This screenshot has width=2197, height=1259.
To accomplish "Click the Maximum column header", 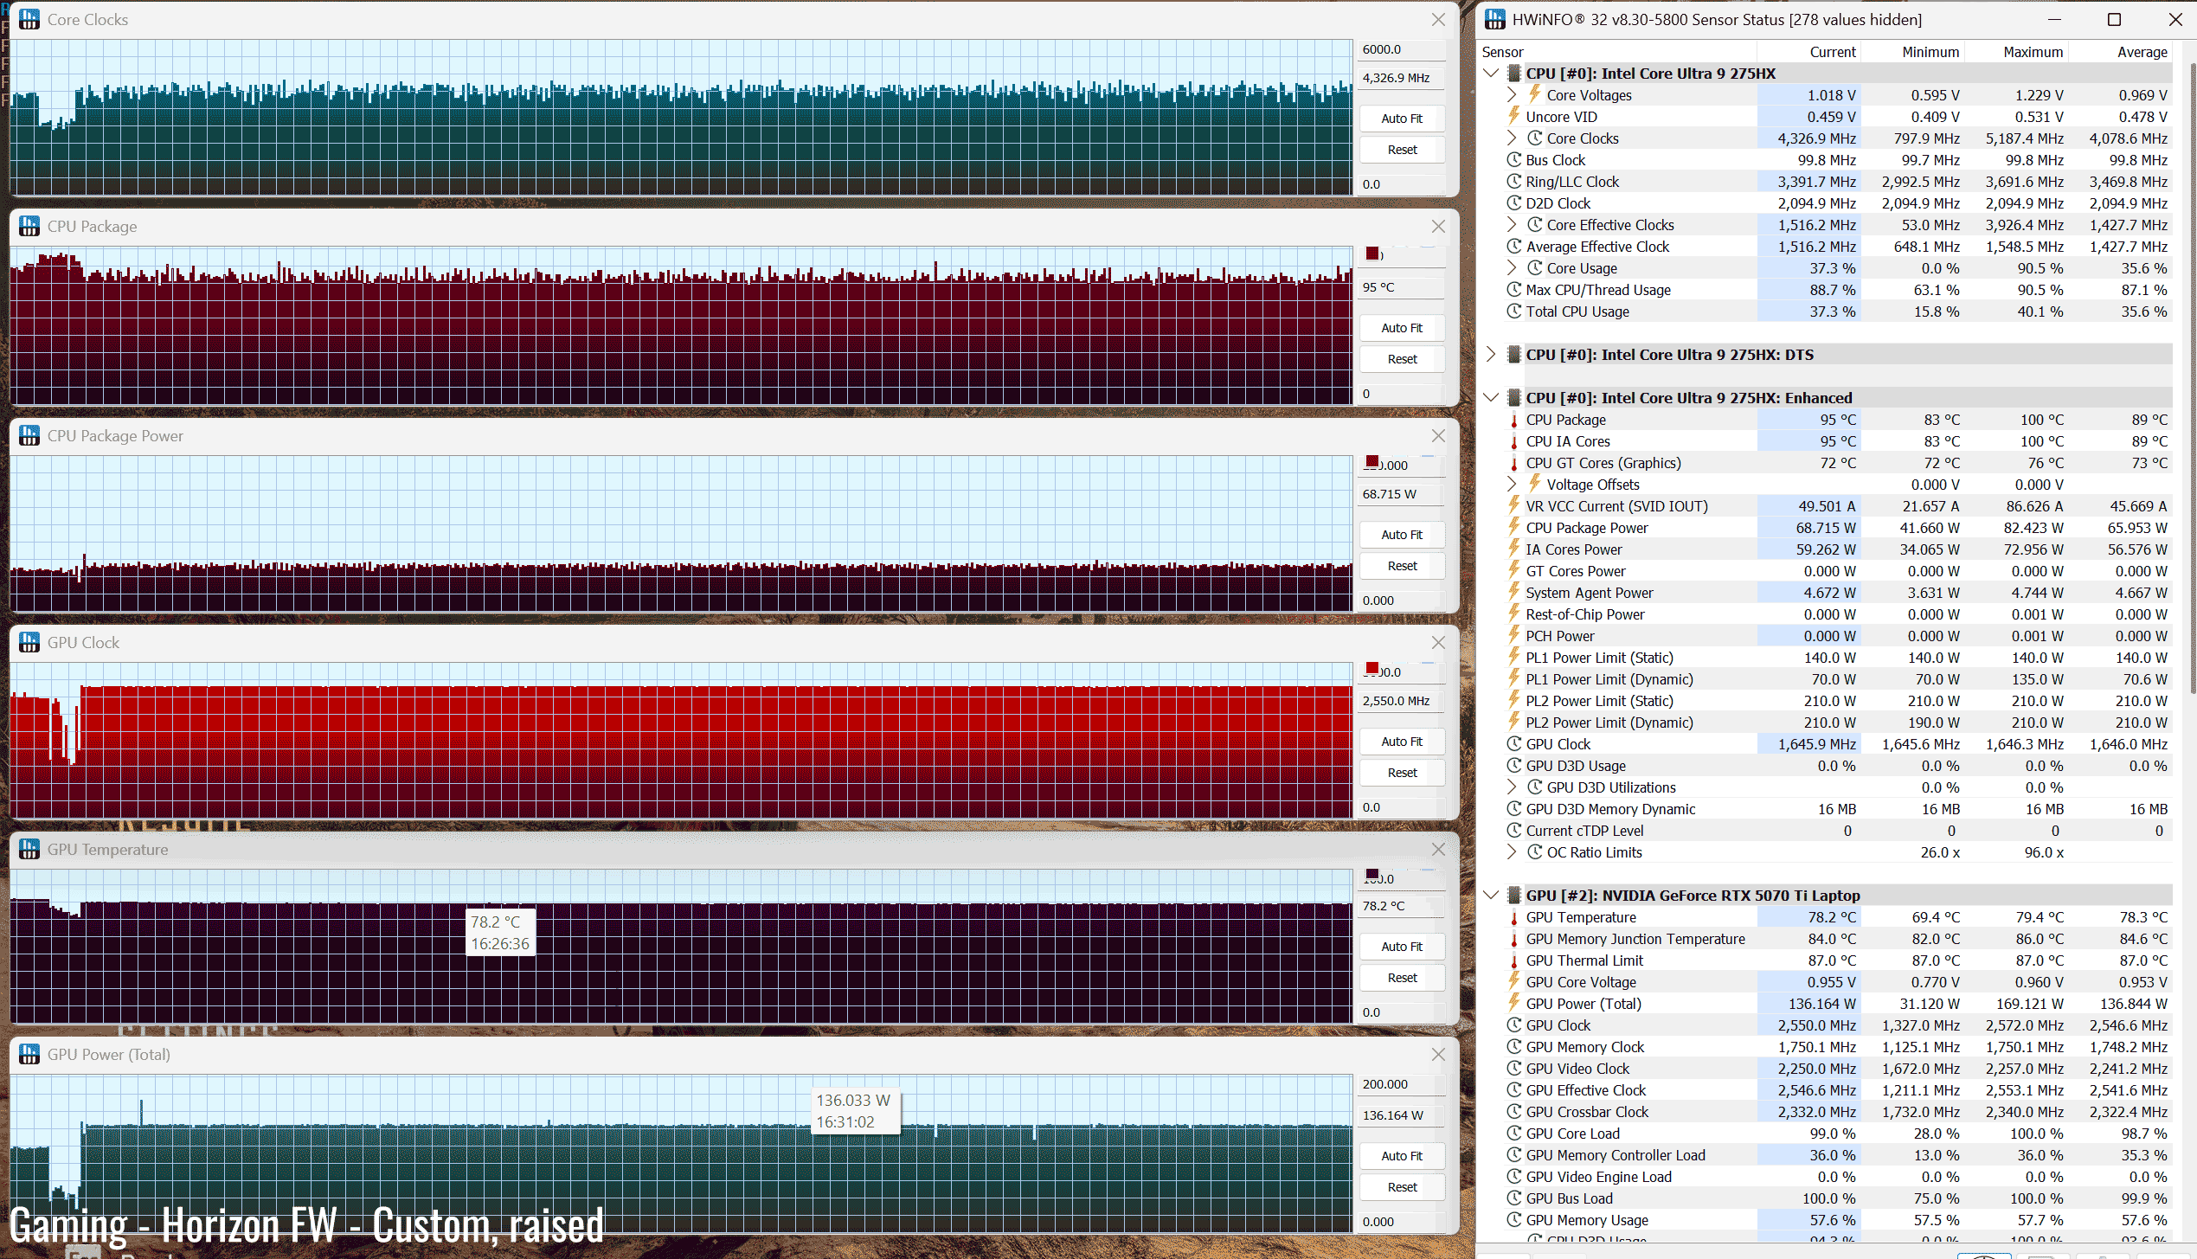I will [2032, 52].
